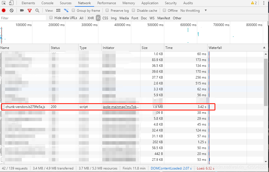Open the ipole-mainmap initiator link

121,107
